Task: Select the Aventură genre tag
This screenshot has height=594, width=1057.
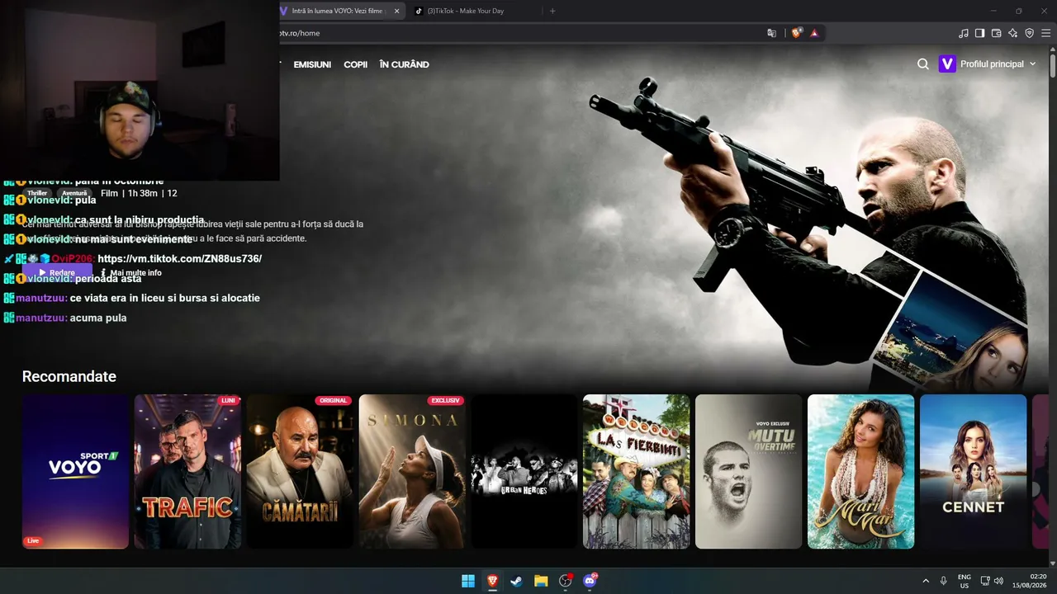Action: coord(74,193)
